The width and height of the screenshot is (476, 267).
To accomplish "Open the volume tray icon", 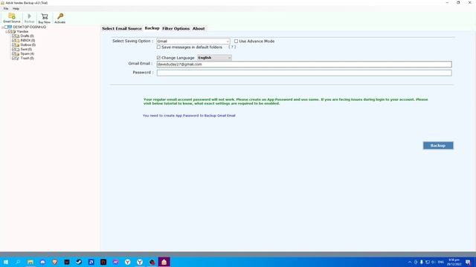I will coord(433,262).
